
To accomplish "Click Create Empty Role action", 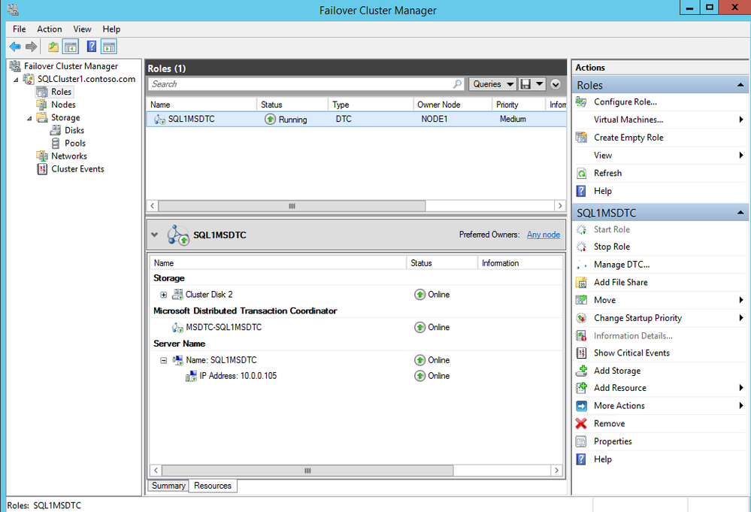I will [x=628, y=138].
